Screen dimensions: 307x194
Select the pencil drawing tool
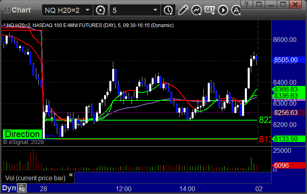click(x=183, y=10)
